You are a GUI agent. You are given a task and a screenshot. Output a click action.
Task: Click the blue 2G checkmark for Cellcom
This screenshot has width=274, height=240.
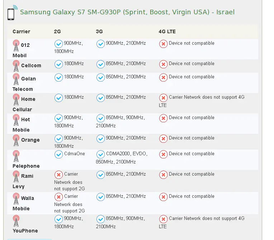[58, 64]
